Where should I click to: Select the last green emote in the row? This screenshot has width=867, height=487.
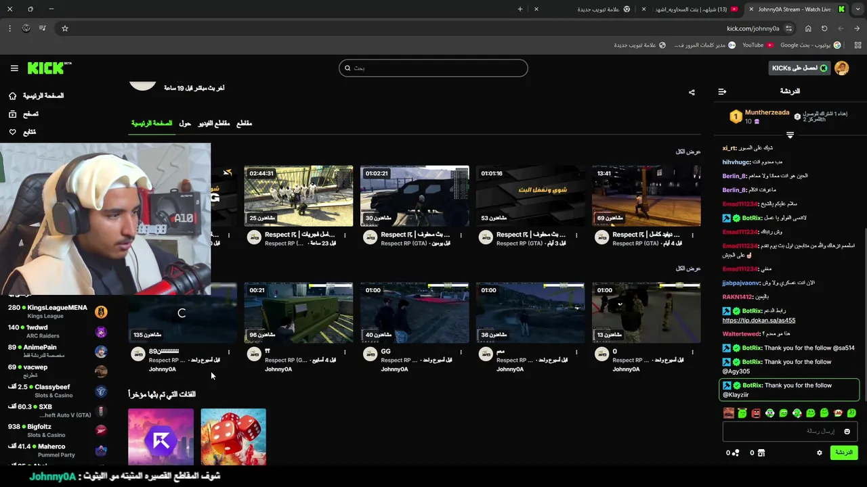851,413
